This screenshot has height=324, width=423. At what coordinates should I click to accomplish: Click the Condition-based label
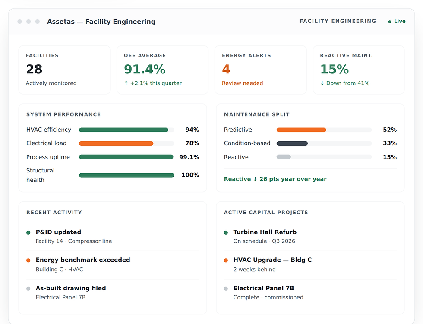(247, 143)
